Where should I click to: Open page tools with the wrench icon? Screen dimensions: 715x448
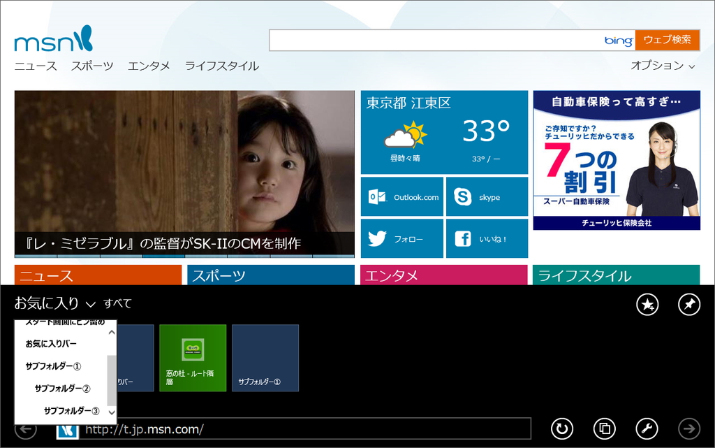point(647,428)
